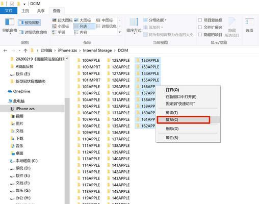Image resolution: width=259 pixels, height=204 pixels.
Task: Choose extra large icons layout
Action: pos(62,20)
